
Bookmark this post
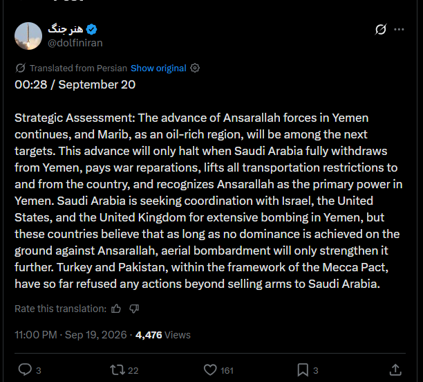[x=303, y=370]
